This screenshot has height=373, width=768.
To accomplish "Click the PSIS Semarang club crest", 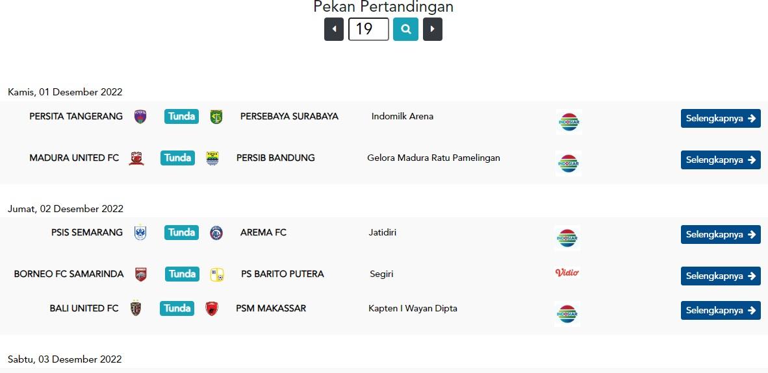I will coord(140,233).
